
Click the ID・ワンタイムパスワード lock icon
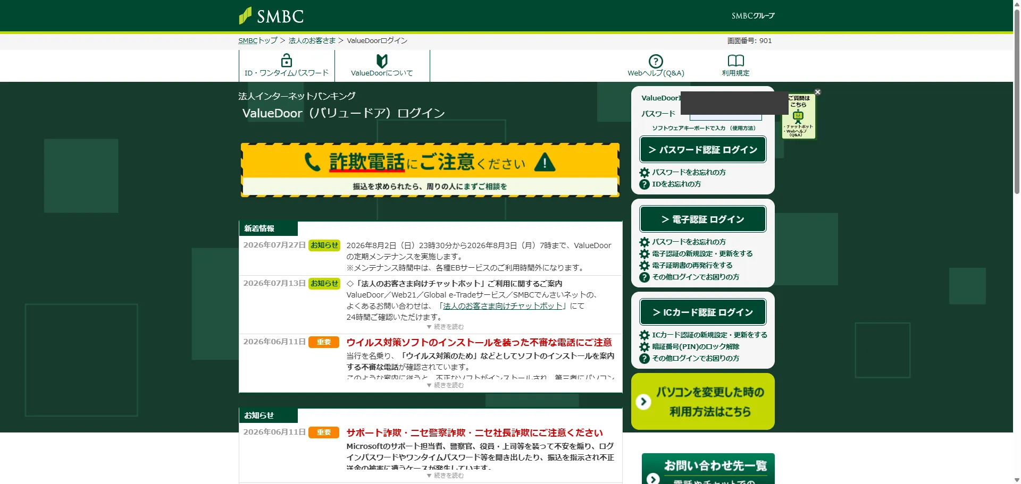[287, 60]
